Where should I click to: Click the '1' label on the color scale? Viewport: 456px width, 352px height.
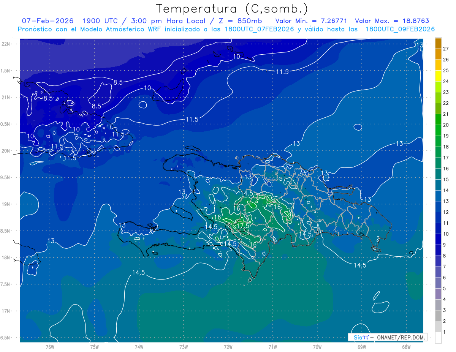coord(445,332)
